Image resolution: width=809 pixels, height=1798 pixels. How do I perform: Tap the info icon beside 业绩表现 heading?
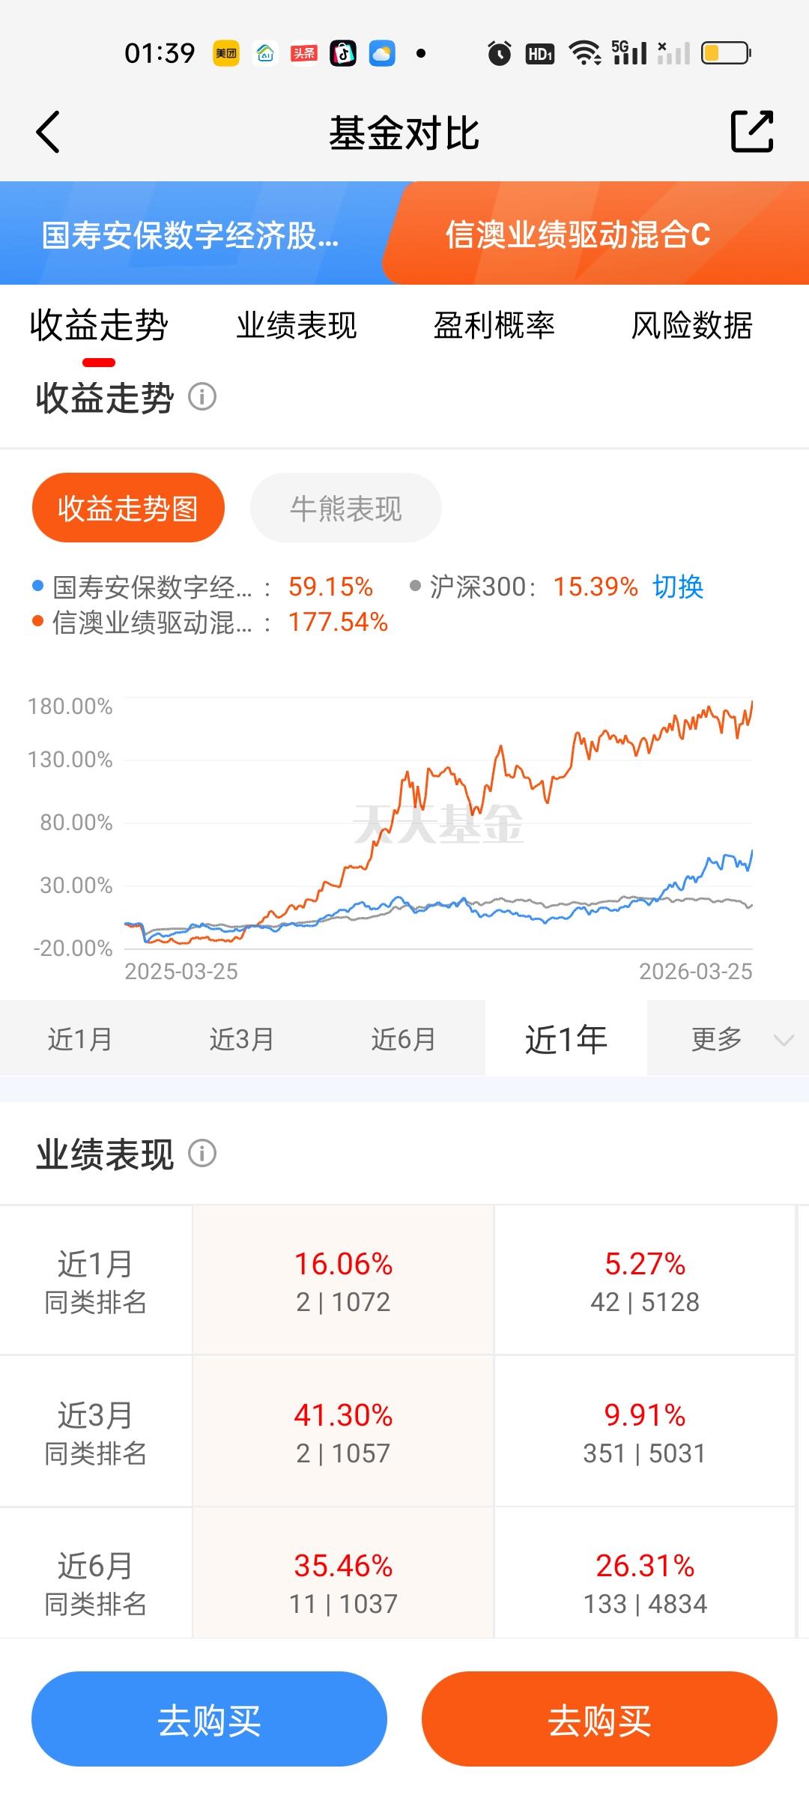click(202, 1153)
